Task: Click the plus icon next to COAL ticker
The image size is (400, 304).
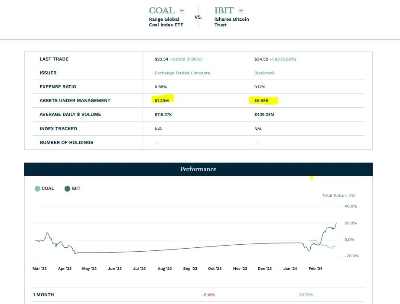Action: [182, 10]
